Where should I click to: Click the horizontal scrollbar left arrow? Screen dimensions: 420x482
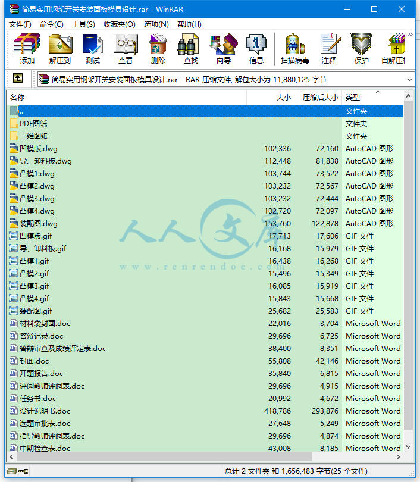coord(11,456)
